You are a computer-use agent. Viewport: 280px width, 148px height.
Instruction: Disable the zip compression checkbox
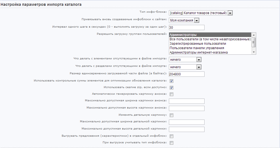click(171, 88)
